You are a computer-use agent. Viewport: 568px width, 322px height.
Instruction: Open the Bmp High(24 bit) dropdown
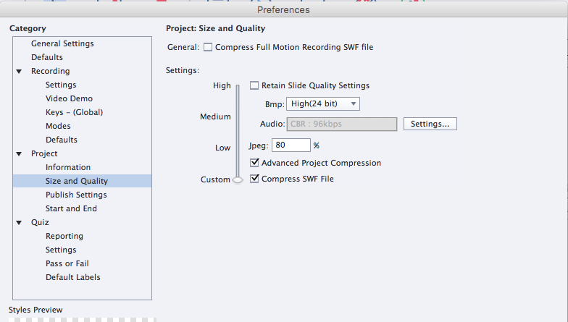(323, 104)
